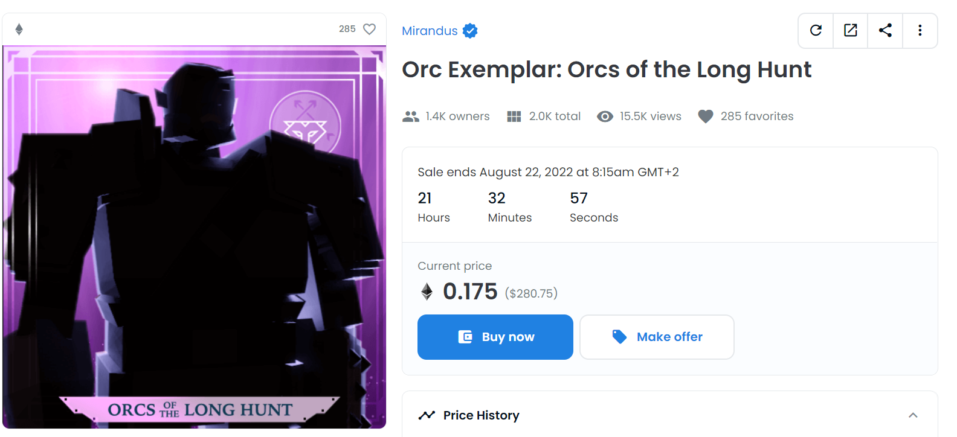Click the Make offer button
The image size is (957, 437).
[657, 337]
